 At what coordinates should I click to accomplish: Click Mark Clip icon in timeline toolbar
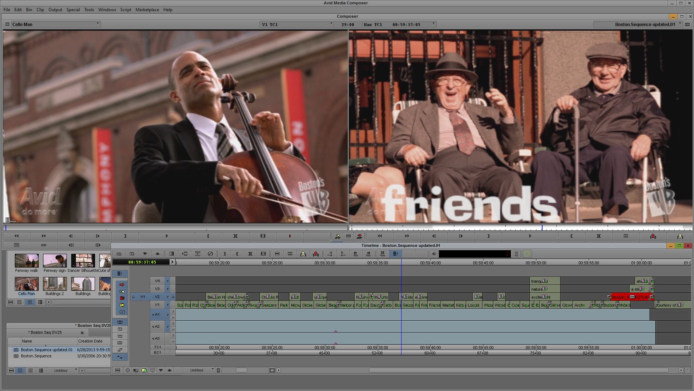250,254
